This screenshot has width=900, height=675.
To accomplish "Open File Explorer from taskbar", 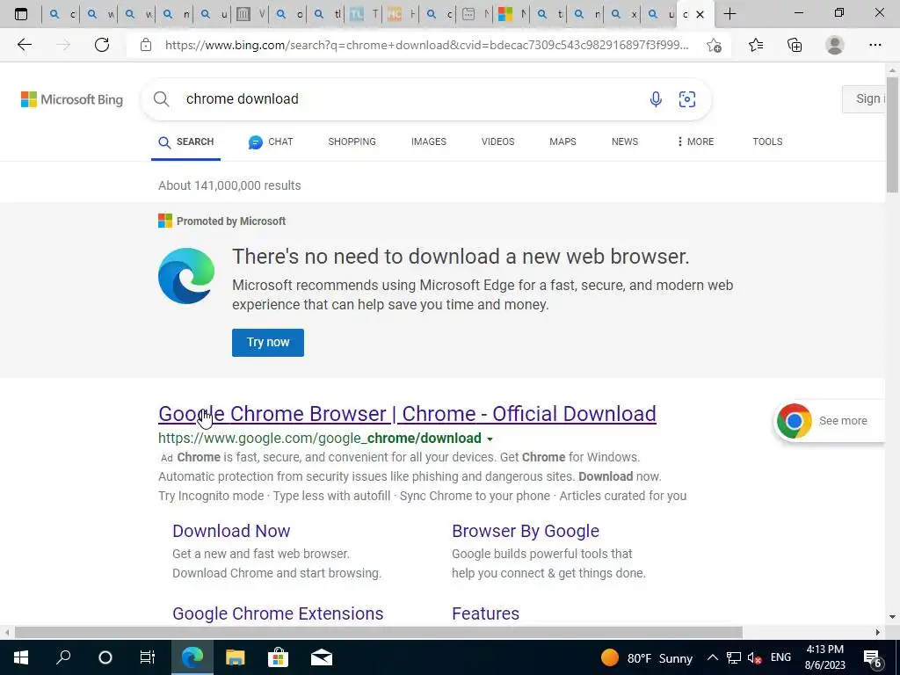I will tap(235, 657).
